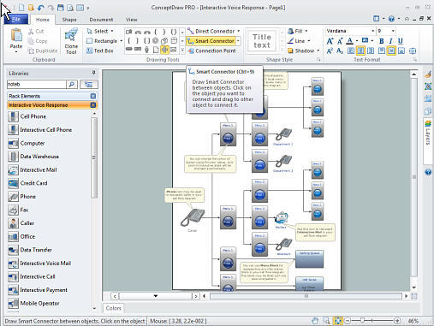This screenshot has width=434, height=326.
Task: Click the Title text style preview
Action: point(262,41)
